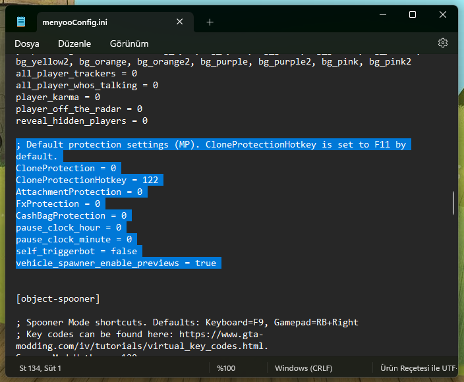The width and height of the screenshot is (464, 382).
Task: Open Notepad settings gear
Action: pyautogui.click(x=443, y=43)
